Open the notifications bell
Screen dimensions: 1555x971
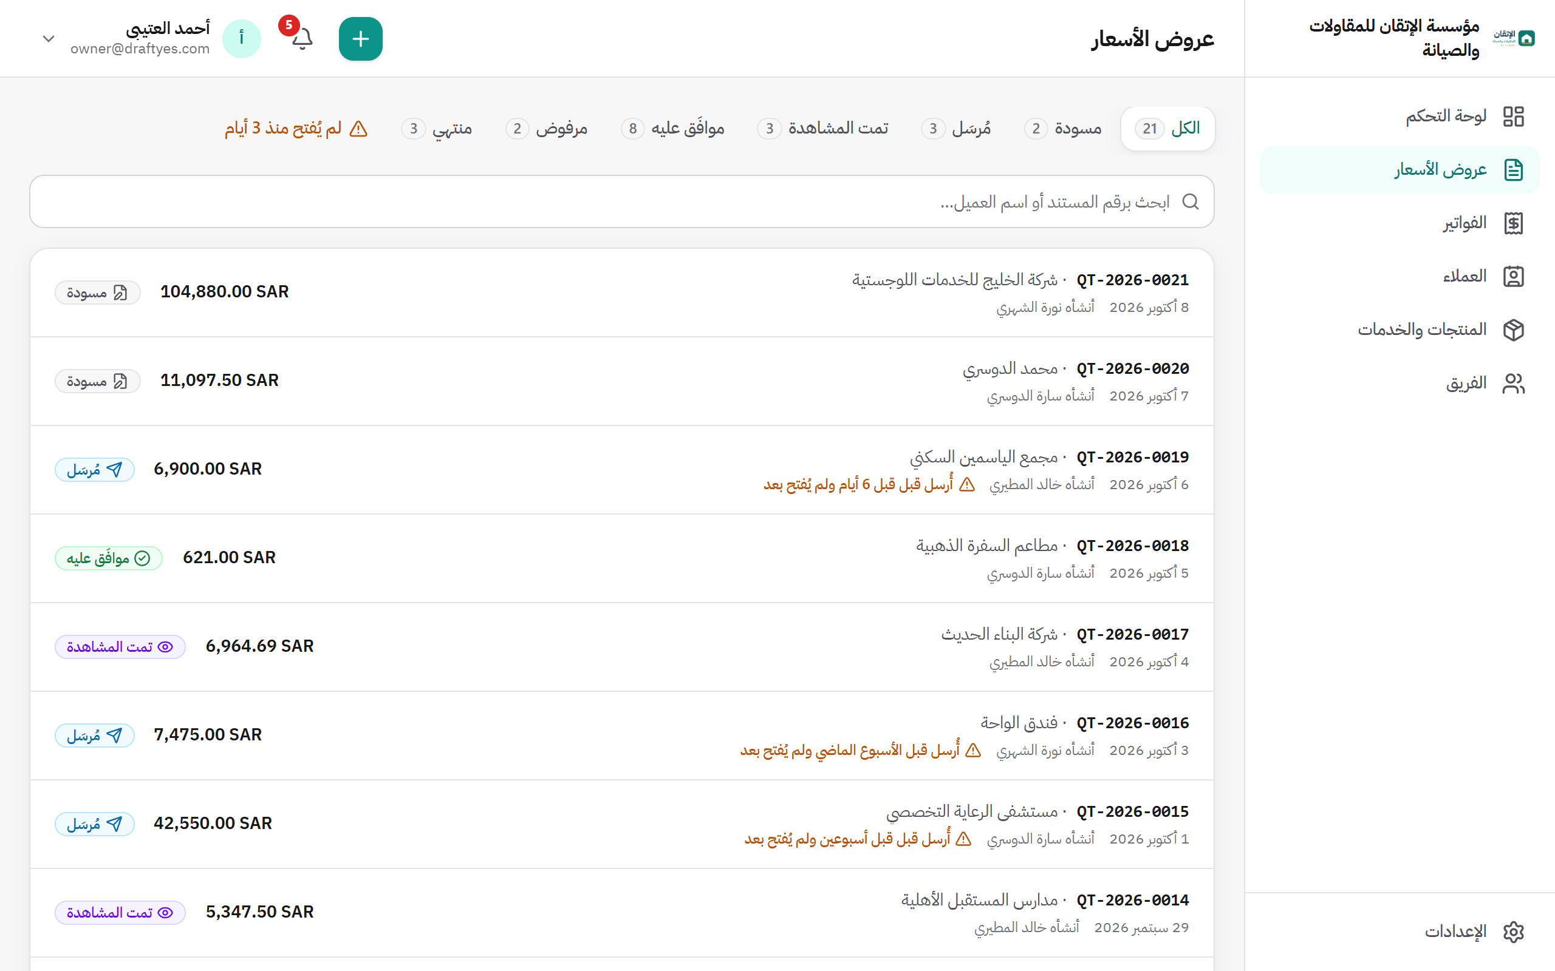(x=302, y=38)
